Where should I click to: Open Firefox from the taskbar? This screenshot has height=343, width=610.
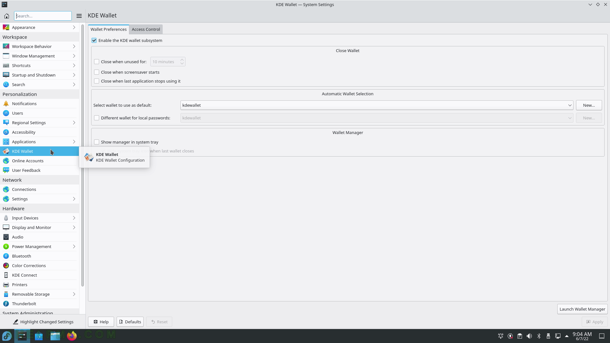72,336
